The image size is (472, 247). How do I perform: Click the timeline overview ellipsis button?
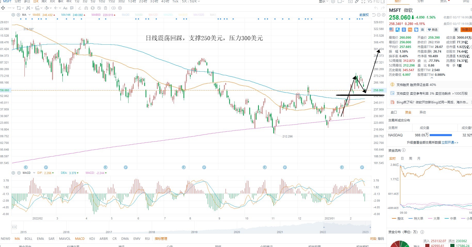pos(14,227)
